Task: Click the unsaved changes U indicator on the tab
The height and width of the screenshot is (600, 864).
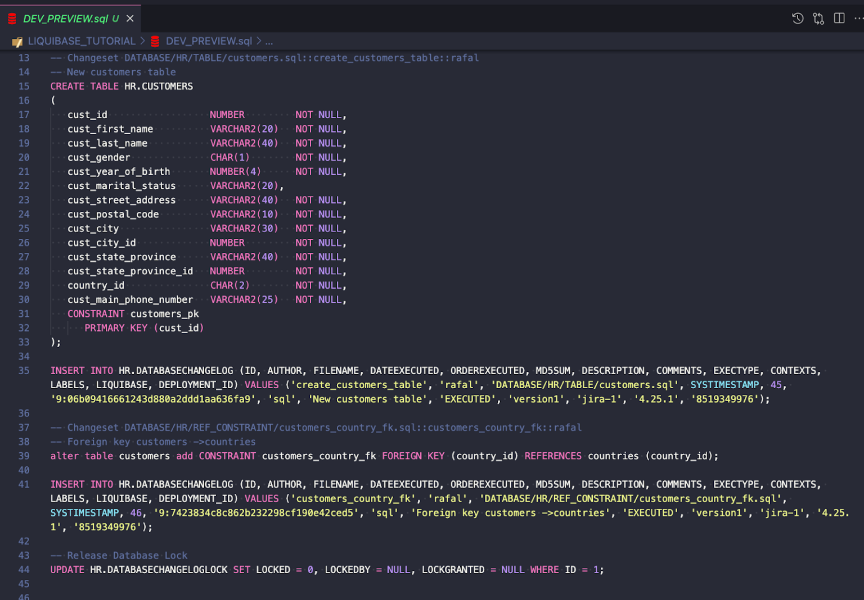Action: (x=116, y=19)
